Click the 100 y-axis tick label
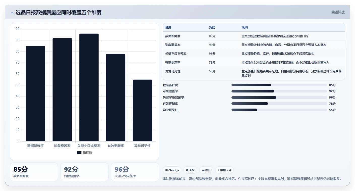Viewport: 355px width, 191px height. (x=17, y=29)
